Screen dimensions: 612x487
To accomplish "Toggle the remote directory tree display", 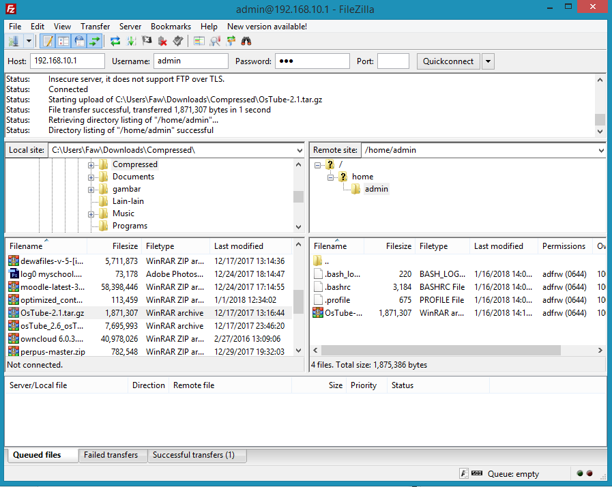I will tap(79, 41).
